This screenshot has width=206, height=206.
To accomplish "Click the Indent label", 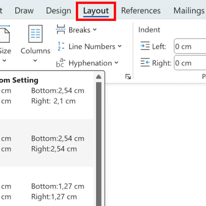I will pos(149,30).
